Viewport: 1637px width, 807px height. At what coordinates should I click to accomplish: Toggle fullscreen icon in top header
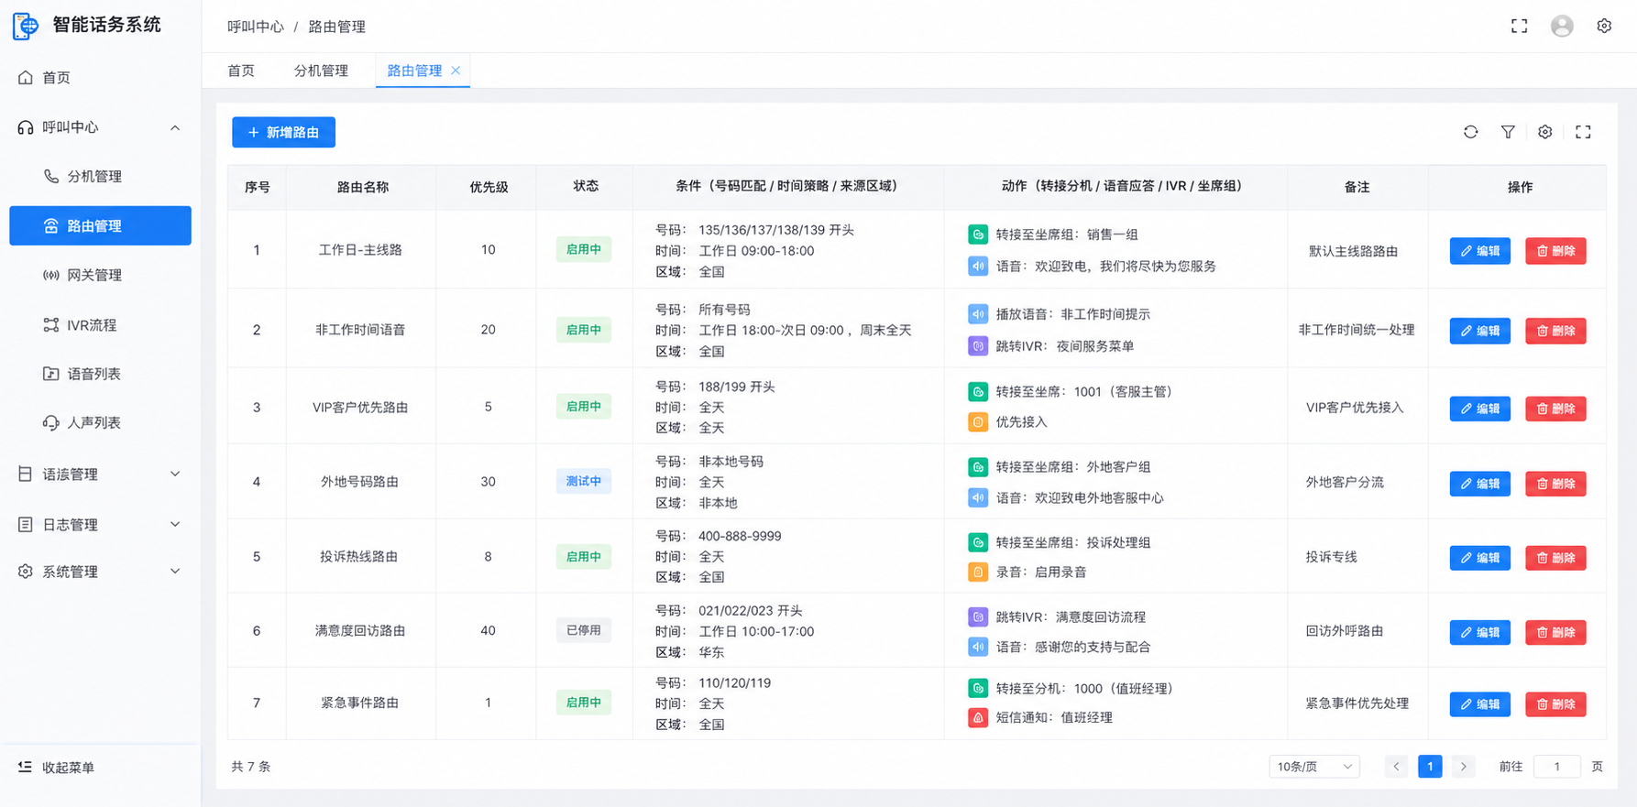tap(1519, 26)
